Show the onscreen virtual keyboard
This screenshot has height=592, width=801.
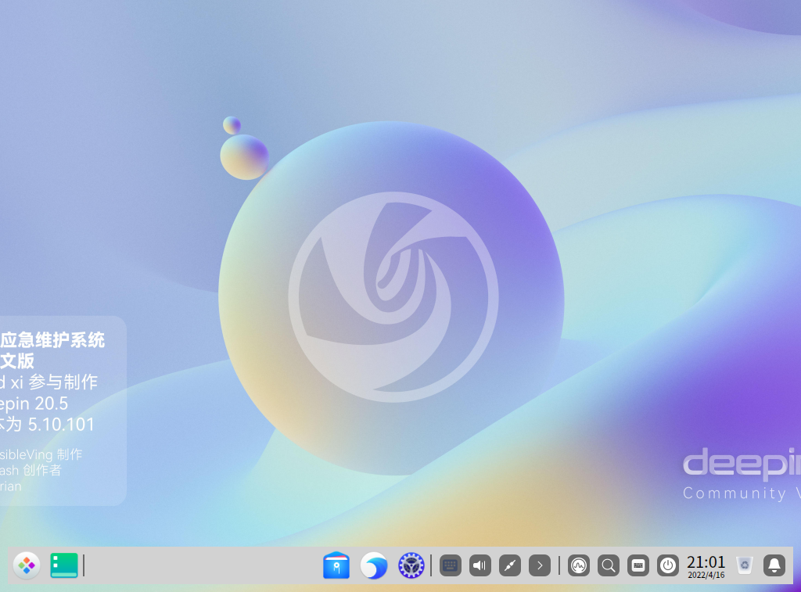tap(451, 565)
